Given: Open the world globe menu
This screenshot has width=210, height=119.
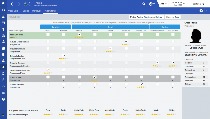Looking at the screenshot, I should [151, 4].
